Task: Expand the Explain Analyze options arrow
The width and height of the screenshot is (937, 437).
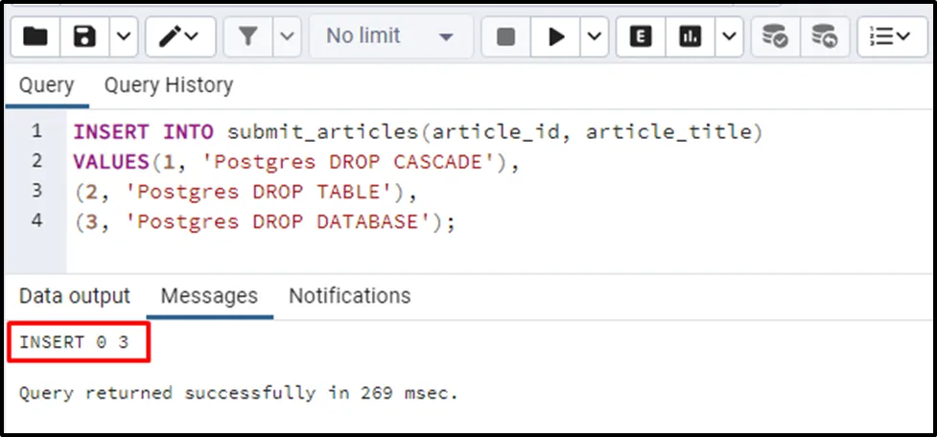Action: [x=729, y=36]
